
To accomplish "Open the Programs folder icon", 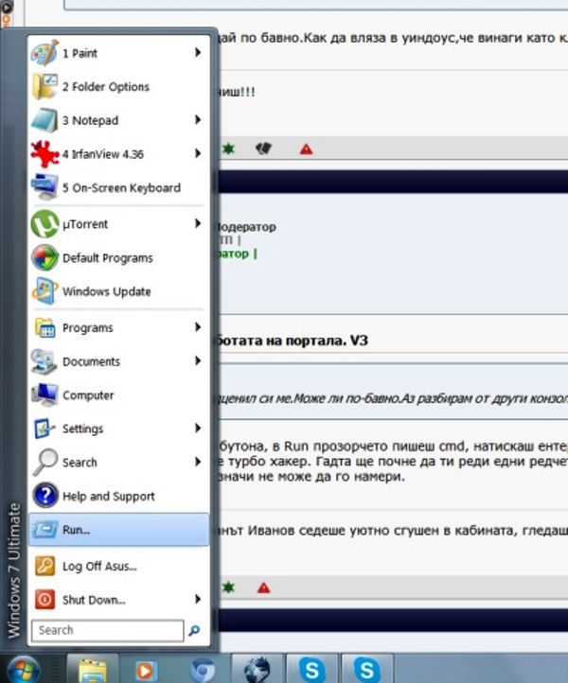I will point(44,327).
